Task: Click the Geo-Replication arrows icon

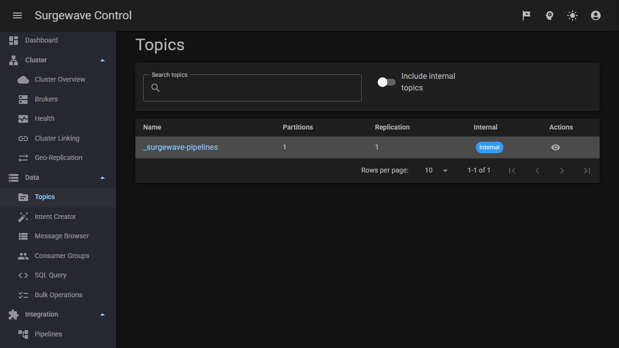Action: click(23, 158)
